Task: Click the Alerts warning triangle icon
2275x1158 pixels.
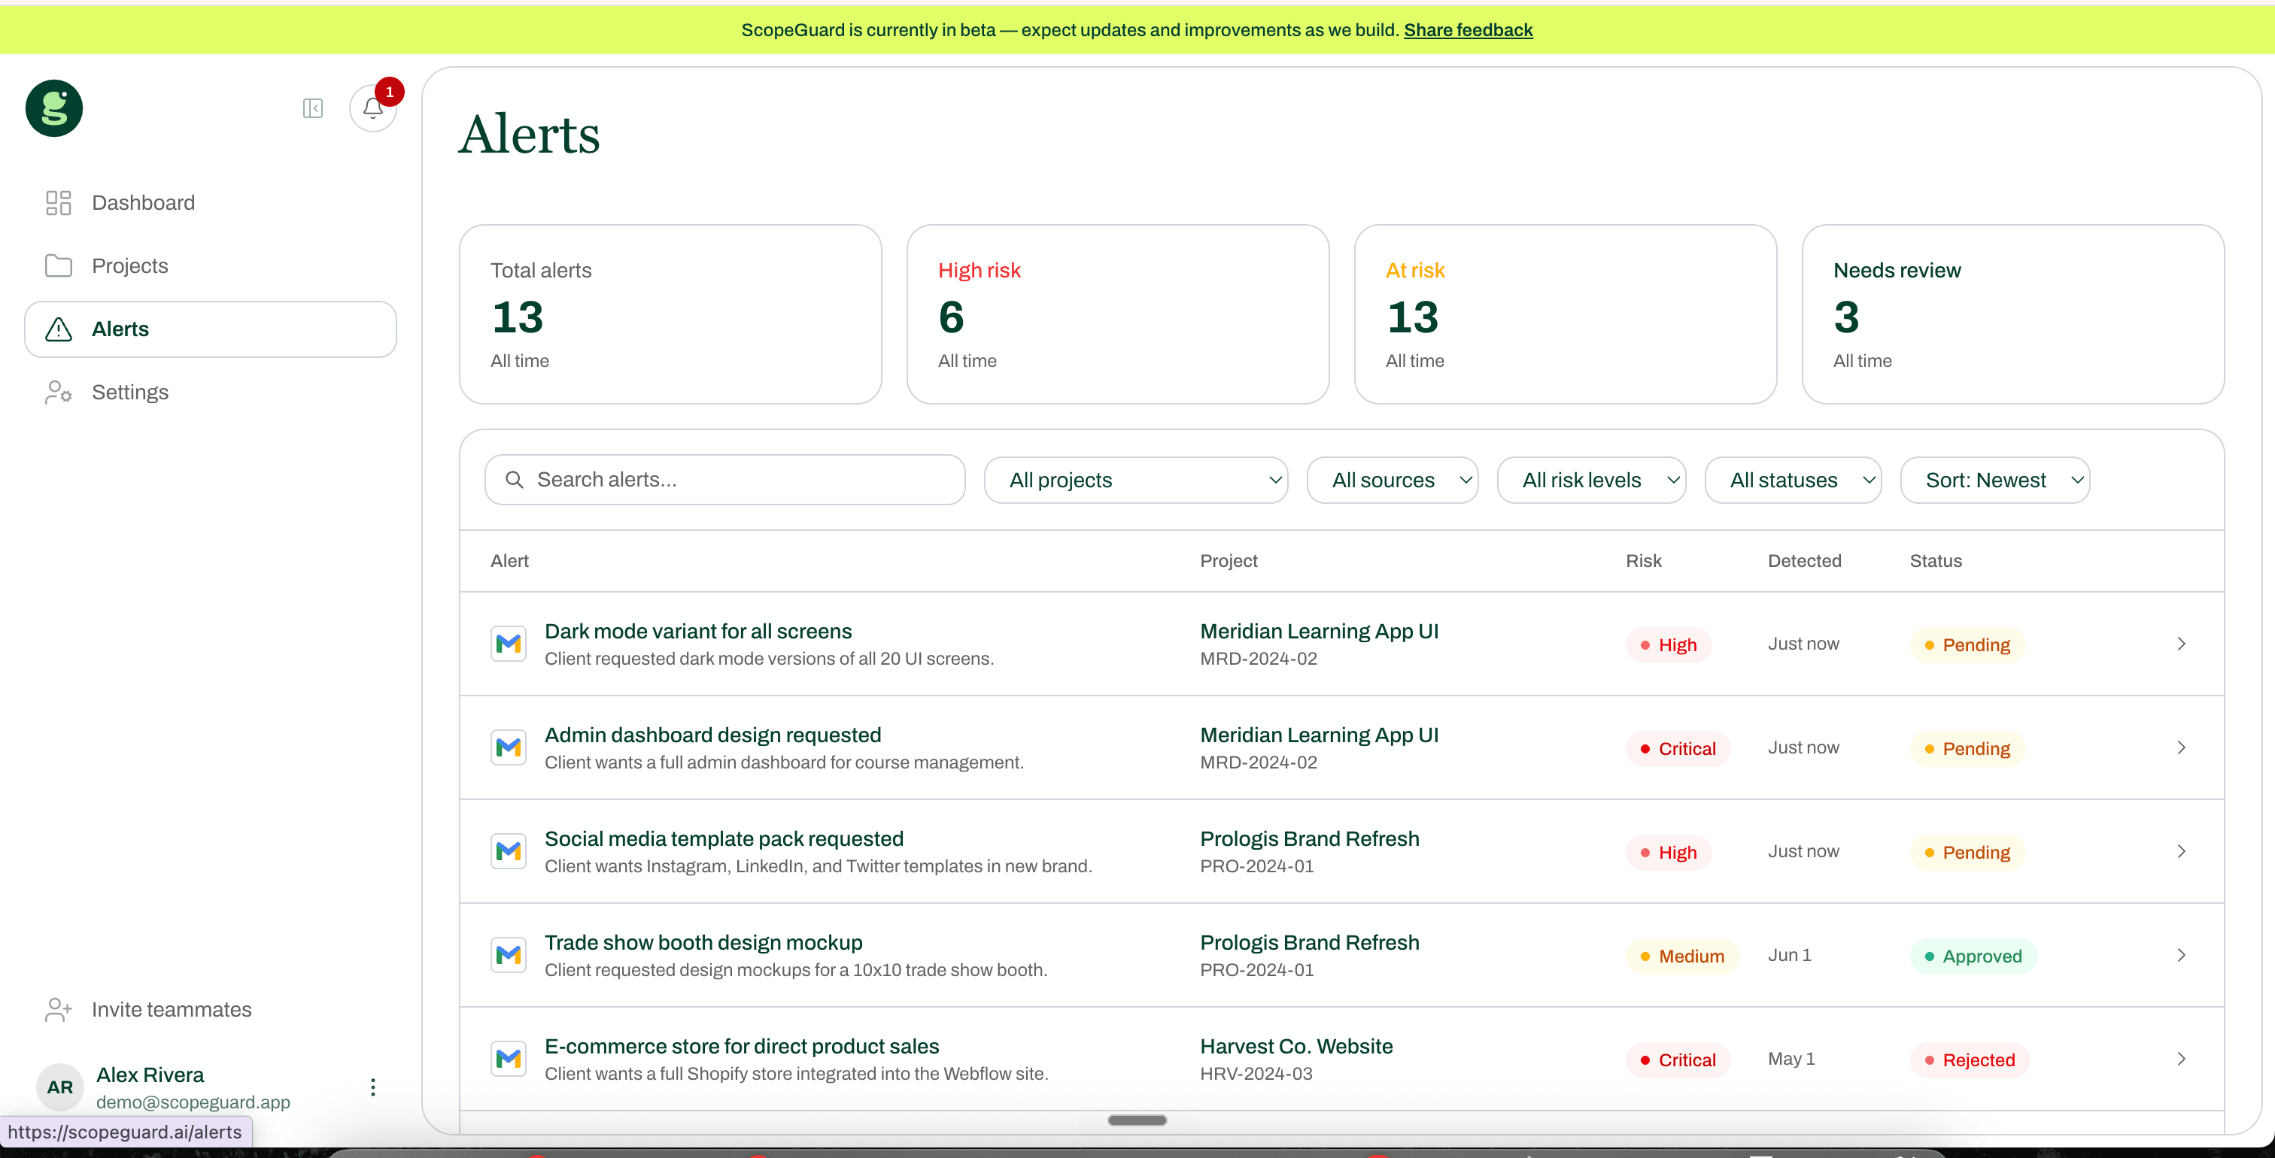Action: [x=58, y=329]
